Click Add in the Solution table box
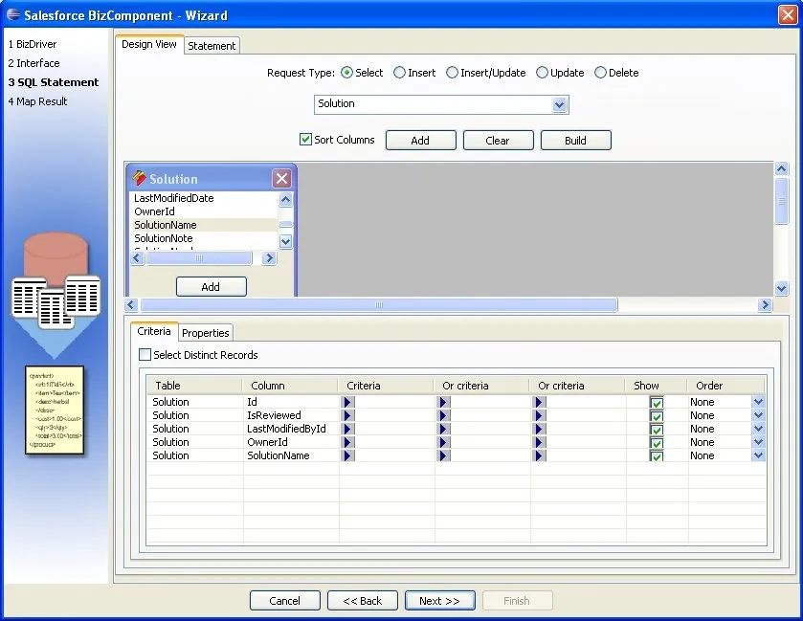This screenshot has height=621, width=803. point(211,287)
